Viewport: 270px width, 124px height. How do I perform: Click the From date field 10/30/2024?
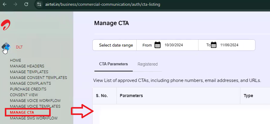click(x=174, y=45)
